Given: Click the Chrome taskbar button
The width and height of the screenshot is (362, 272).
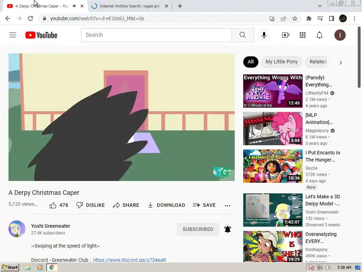Looking at the screenshot, I should click(x=52, y=268).
